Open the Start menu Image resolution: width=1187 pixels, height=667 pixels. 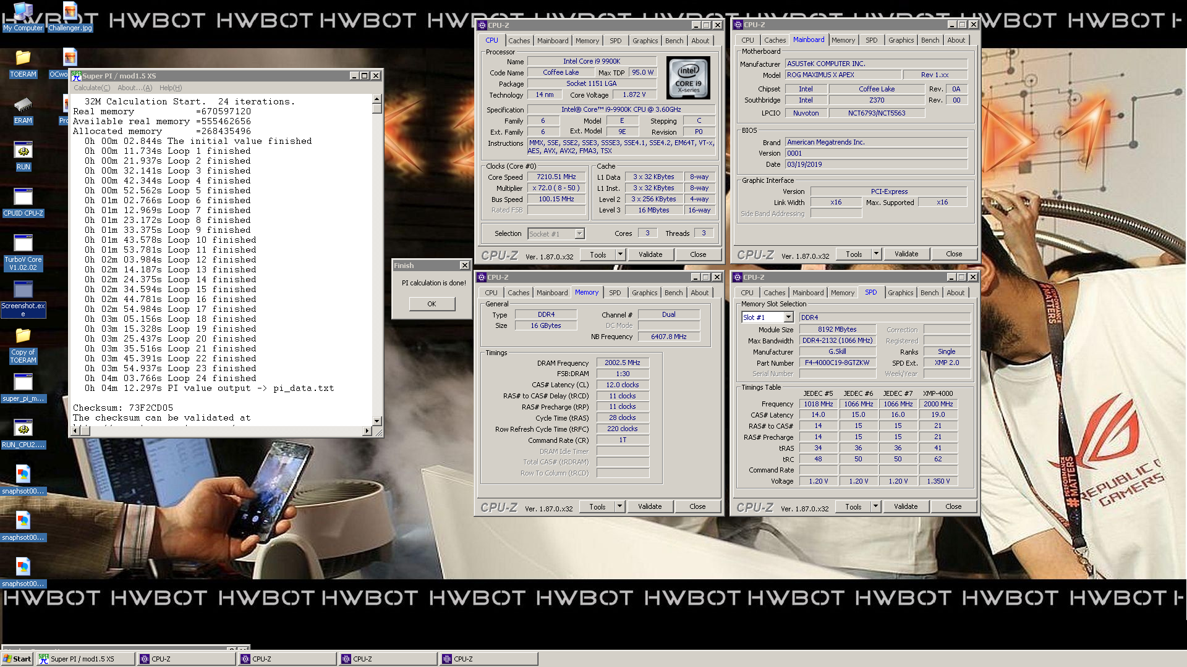[x=17, y=659]
